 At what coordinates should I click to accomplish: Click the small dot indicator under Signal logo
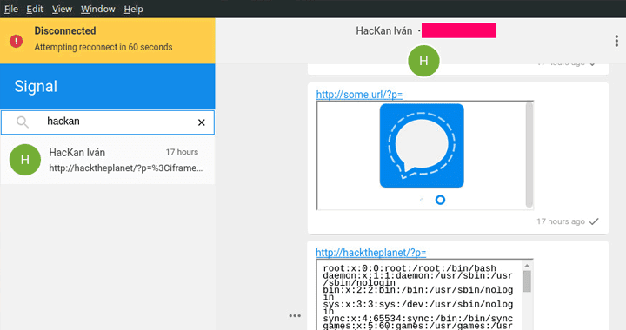pyautogui.click(x=422, y=200)
